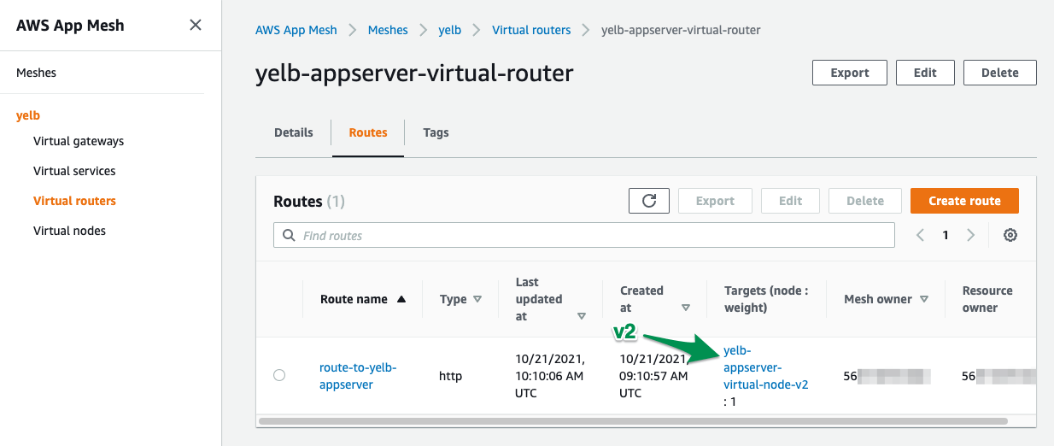Screen dimensions: 1054x446
Task: Sort routes by Type column
Action: (477, 299)
